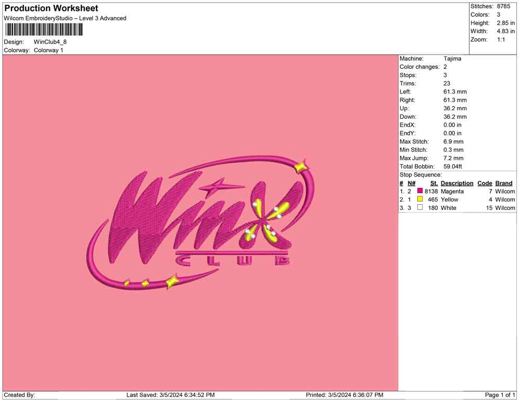Click the 'Description' column header
This screenshot has width=519, height=400.
[x=457, y=183]
